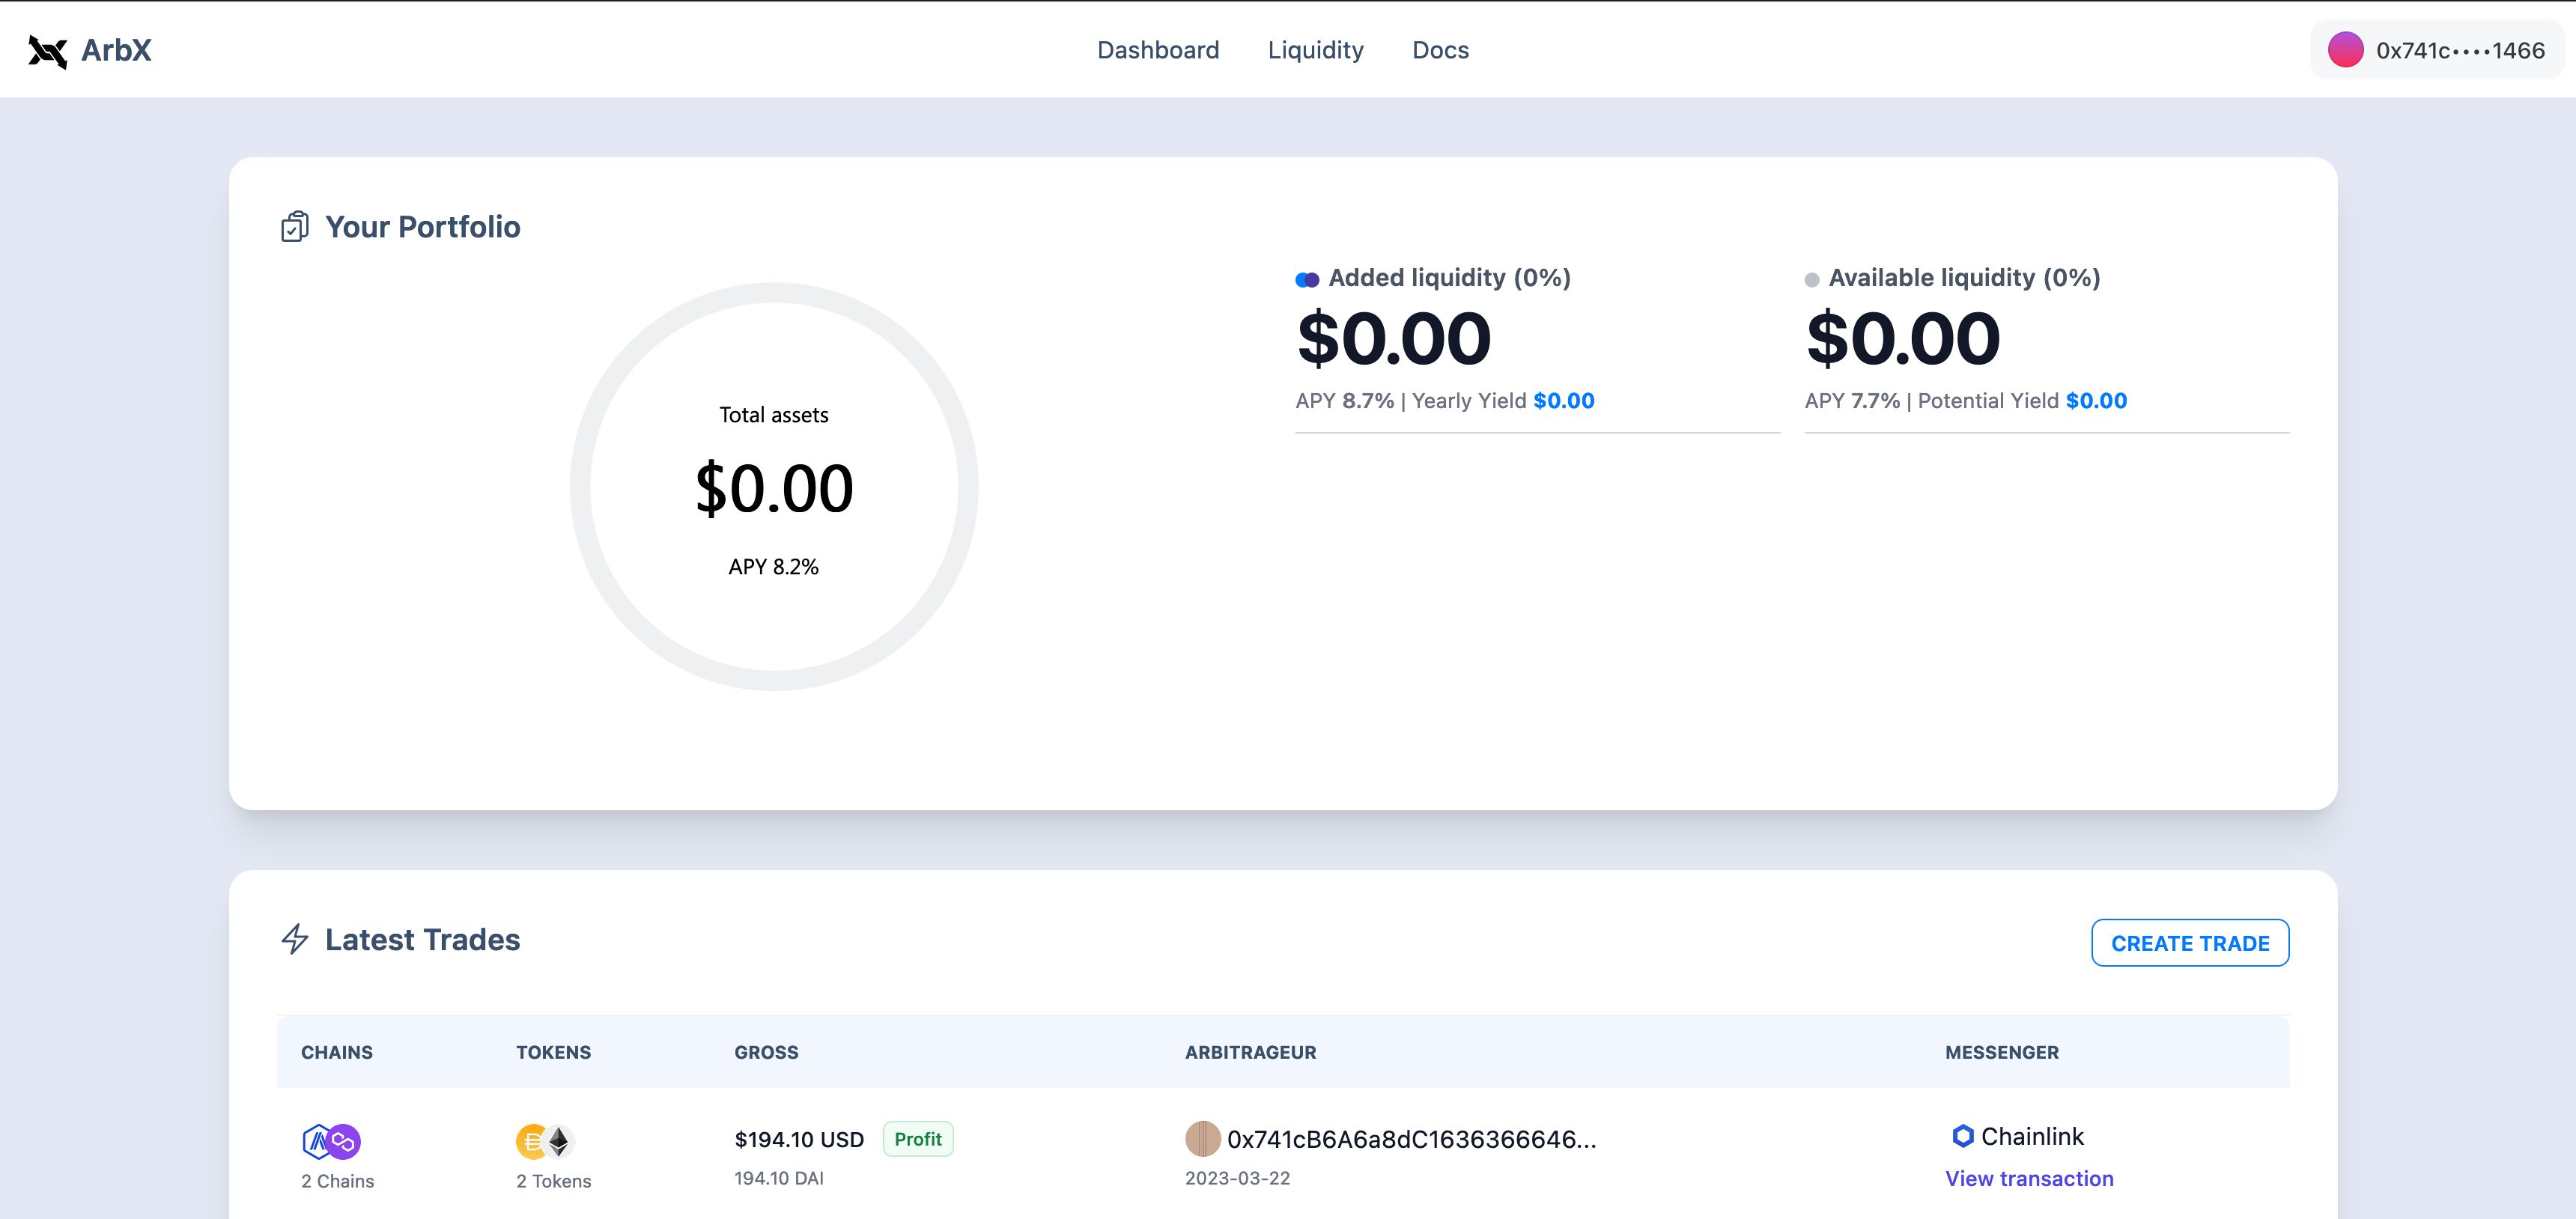The image size is (2576, 1219).
Task: Click the ArbX logo icon
Action: pos(47,51)
